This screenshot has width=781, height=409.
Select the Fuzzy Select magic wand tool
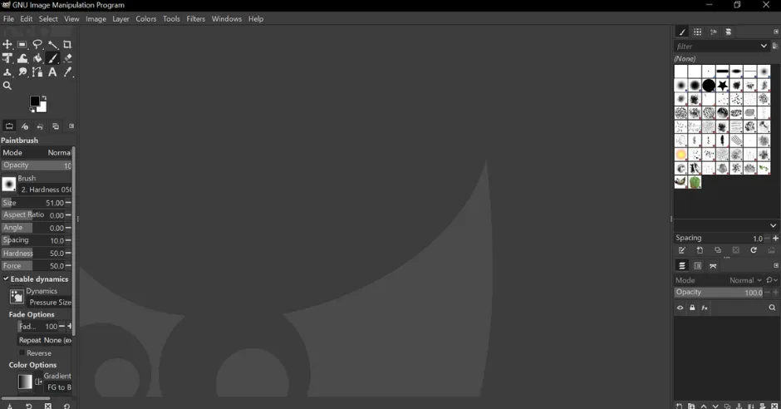(x=53, y=44)
